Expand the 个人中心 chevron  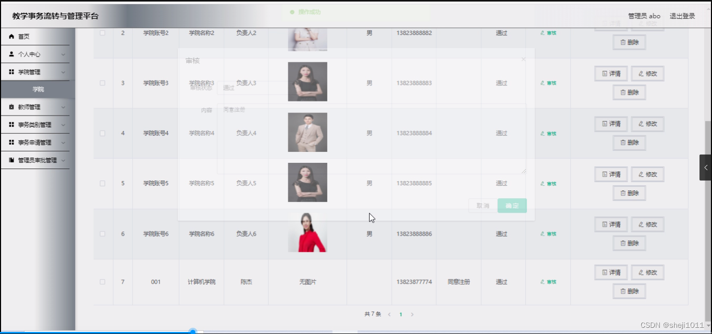point(63,54)
